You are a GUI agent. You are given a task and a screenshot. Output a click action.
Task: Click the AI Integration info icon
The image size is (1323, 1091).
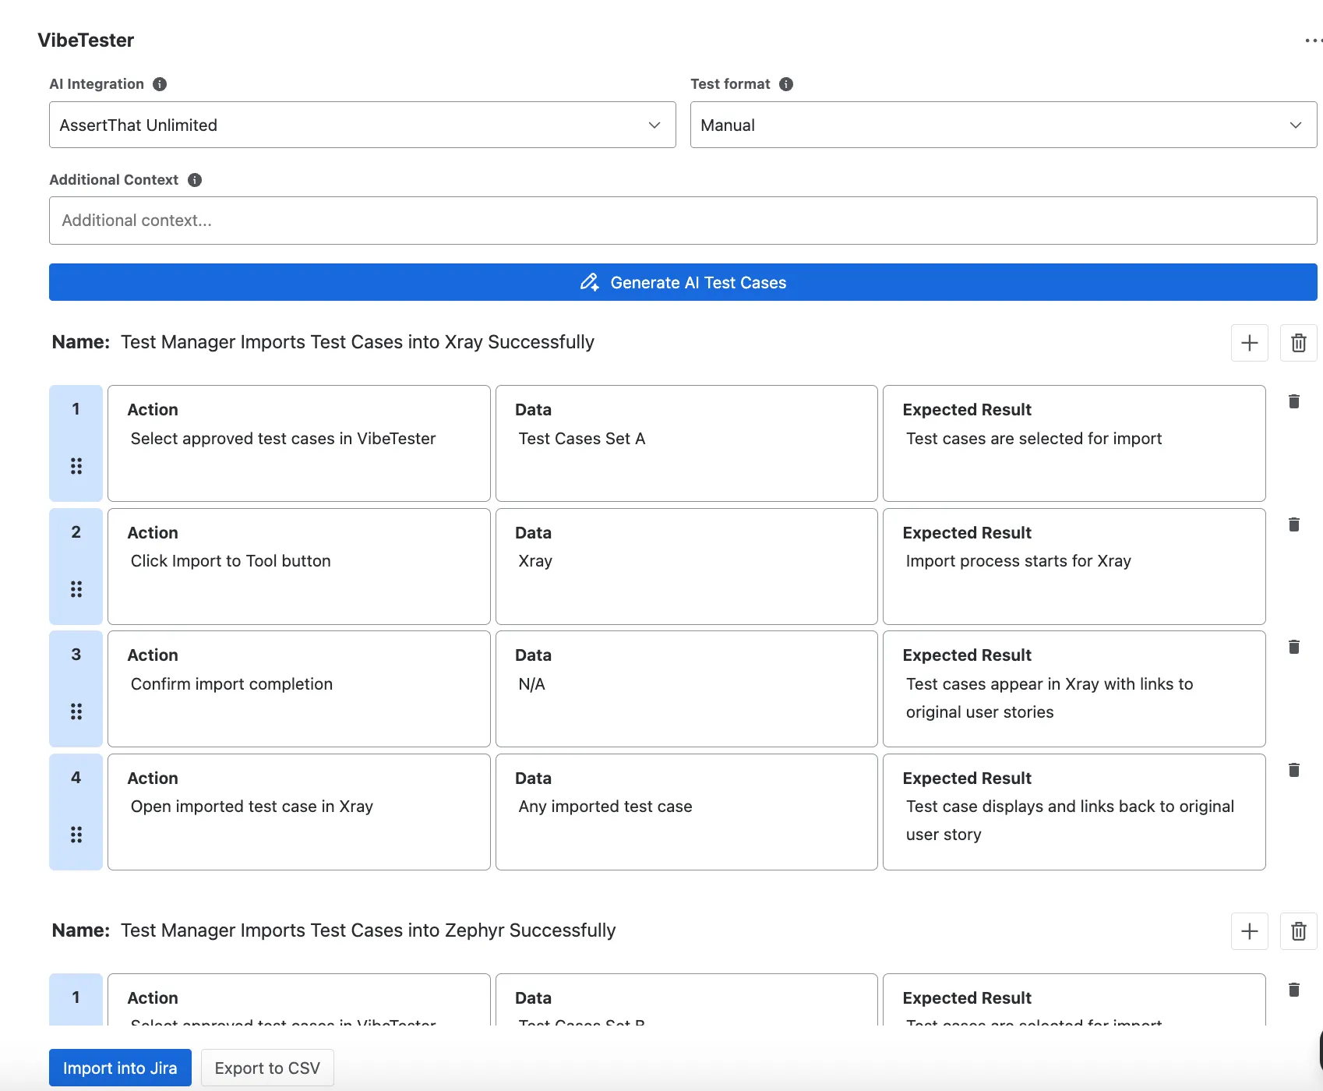click(160, 84)
